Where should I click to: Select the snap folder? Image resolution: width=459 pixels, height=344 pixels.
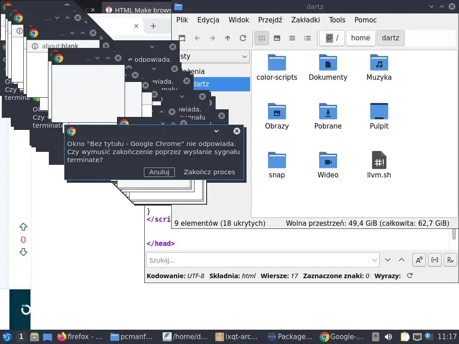(x=277, y=165)
